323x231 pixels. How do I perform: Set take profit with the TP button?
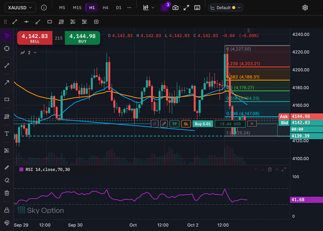point(174,124)
